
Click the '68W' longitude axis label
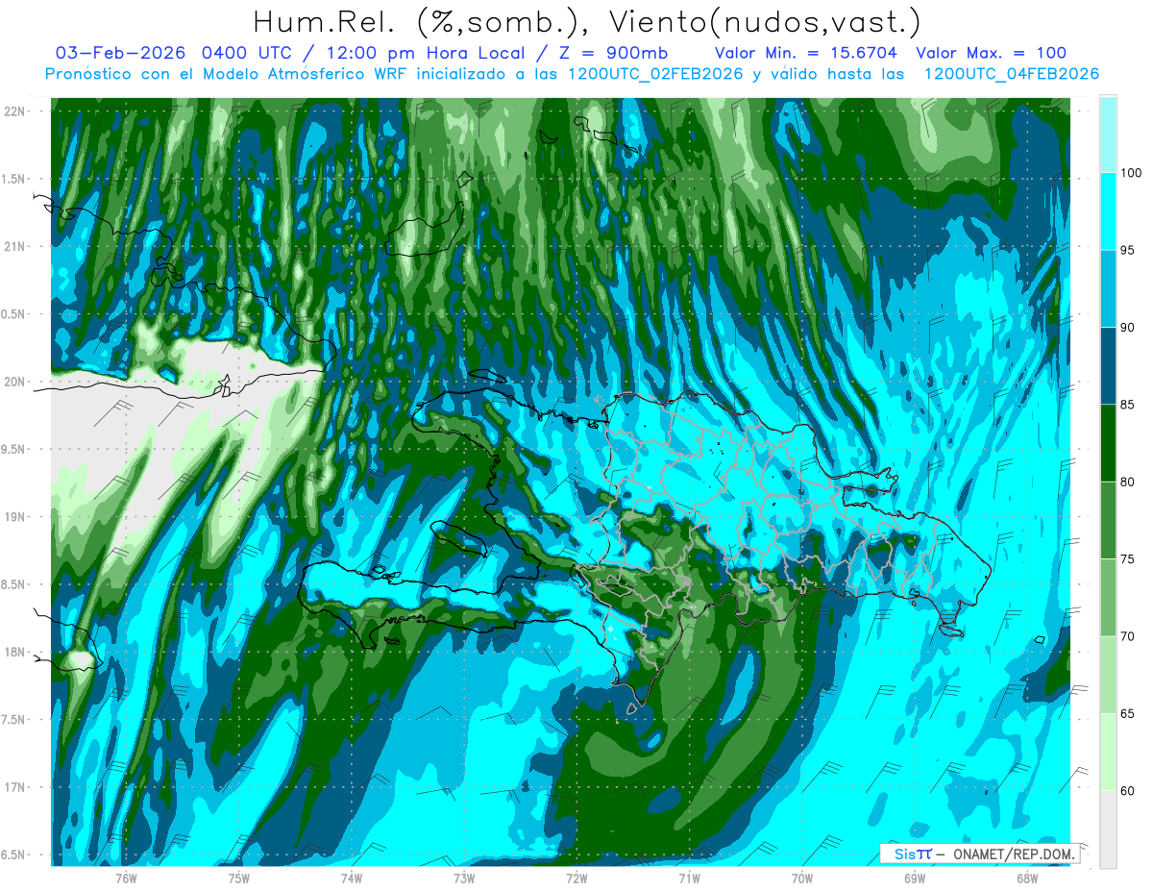(1026, 878)
